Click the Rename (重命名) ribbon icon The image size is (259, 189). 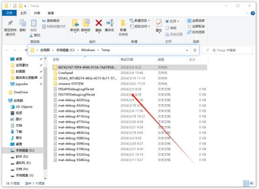tap(110, 23)
